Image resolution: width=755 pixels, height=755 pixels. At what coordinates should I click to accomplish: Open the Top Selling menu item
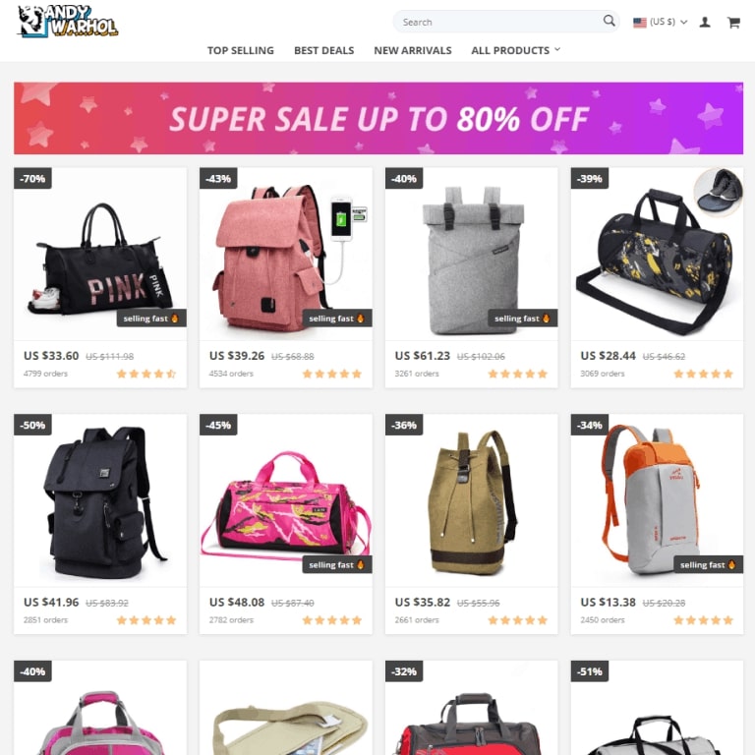point(240,50)
